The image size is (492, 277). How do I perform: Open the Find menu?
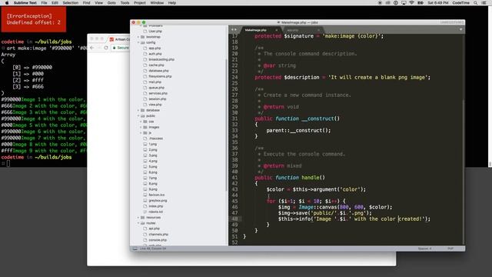(86, 3)
